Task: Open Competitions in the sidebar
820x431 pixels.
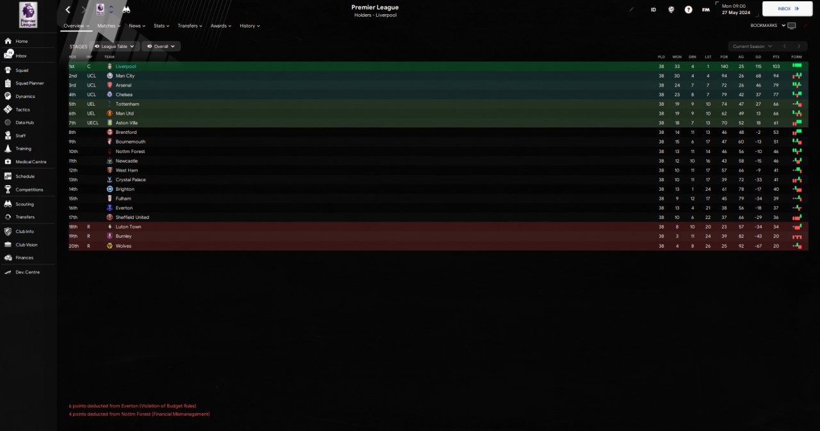Action: 28,190
